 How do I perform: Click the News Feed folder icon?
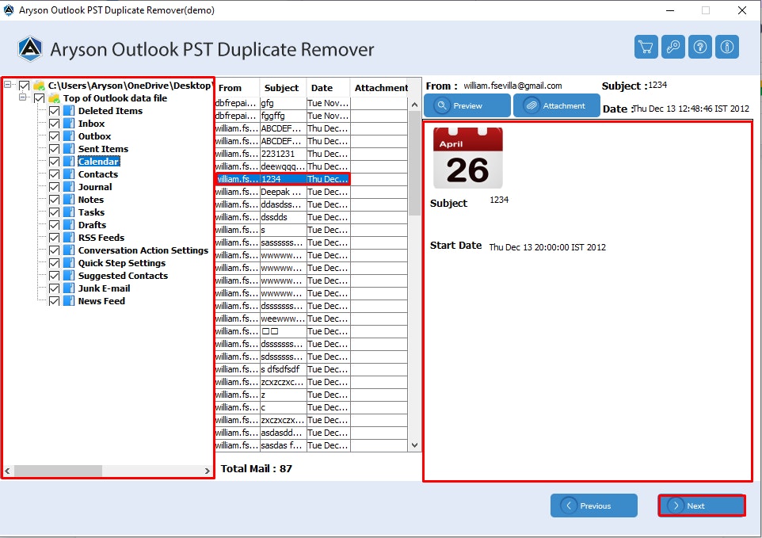[x=69, y=301]
